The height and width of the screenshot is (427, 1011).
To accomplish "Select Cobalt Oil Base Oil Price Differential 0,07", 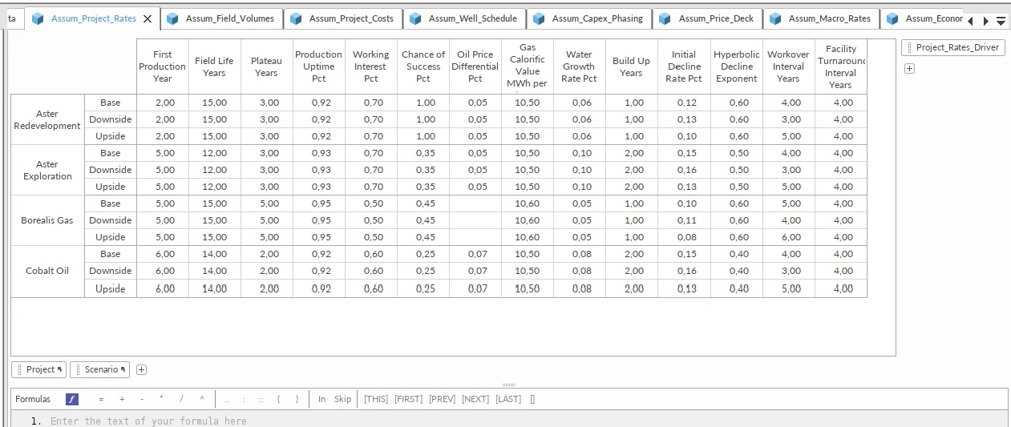I will tap(475, 254).
